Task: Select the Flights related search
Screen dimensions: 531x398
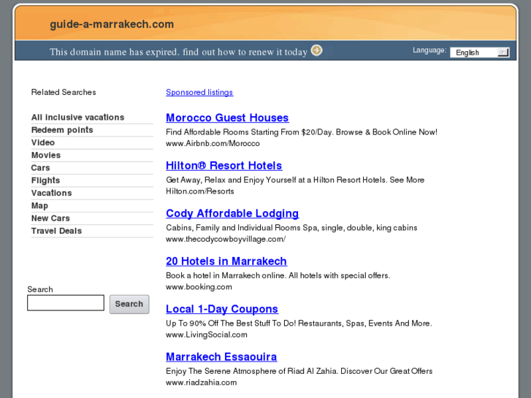Action: coord(45,180)
